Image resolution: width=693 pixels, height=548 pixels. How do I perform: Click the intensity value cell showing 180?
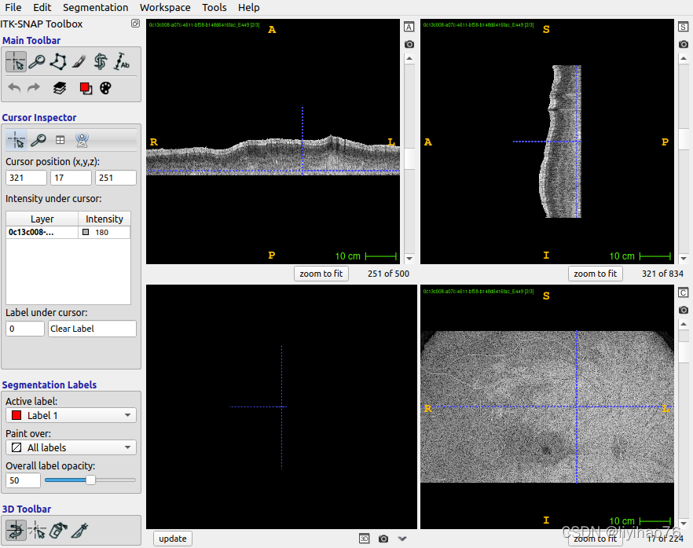(x=104, y=232)
